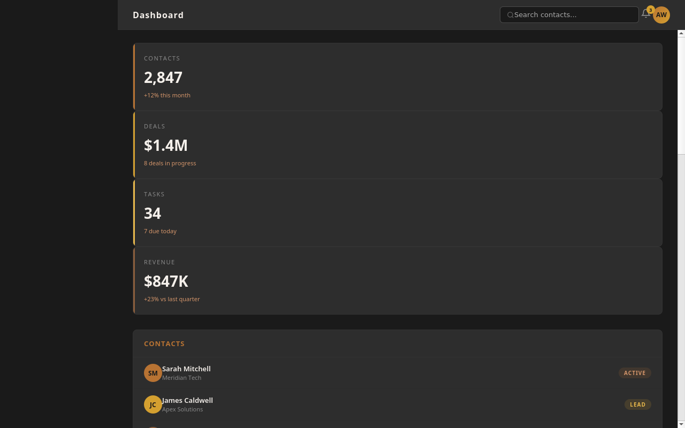Focus the Search contacts input field
Image resolution: width=685 pixels, height=428 pixels.
[573, 15]
